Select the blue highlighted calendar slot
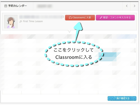Screen dimensions: 140x110 click(108, 57)
